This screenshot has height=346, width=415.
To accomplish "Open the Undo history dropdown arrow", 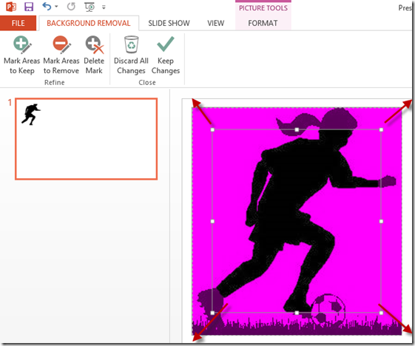I will [56, 7].
